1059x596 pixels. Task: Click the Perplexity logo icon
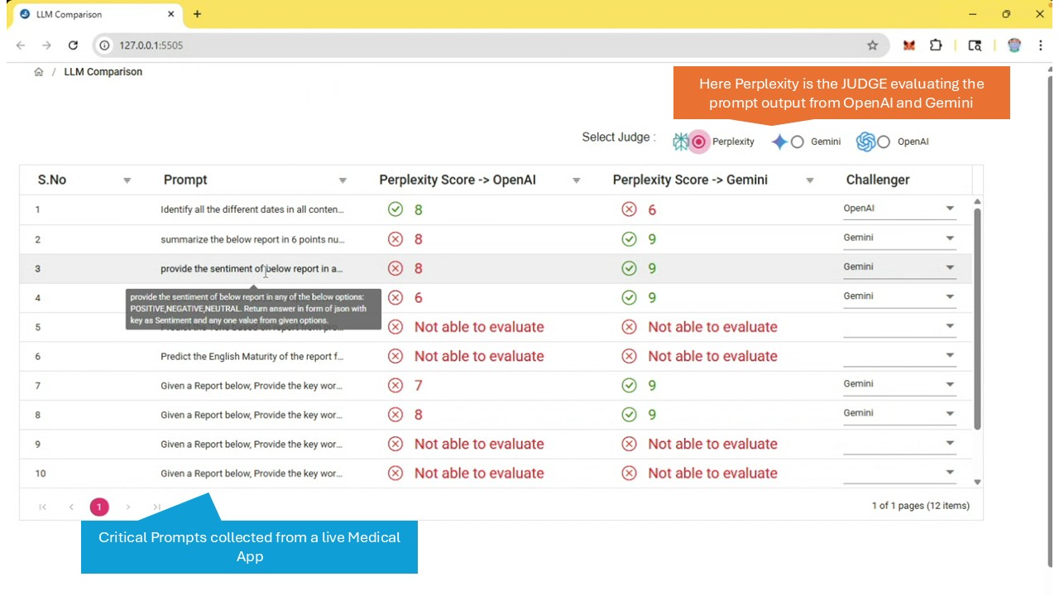680,142
